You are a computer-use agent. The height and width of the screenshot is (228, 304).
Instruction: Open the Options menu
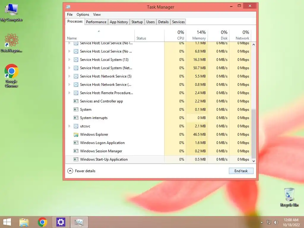pos(83,15)
